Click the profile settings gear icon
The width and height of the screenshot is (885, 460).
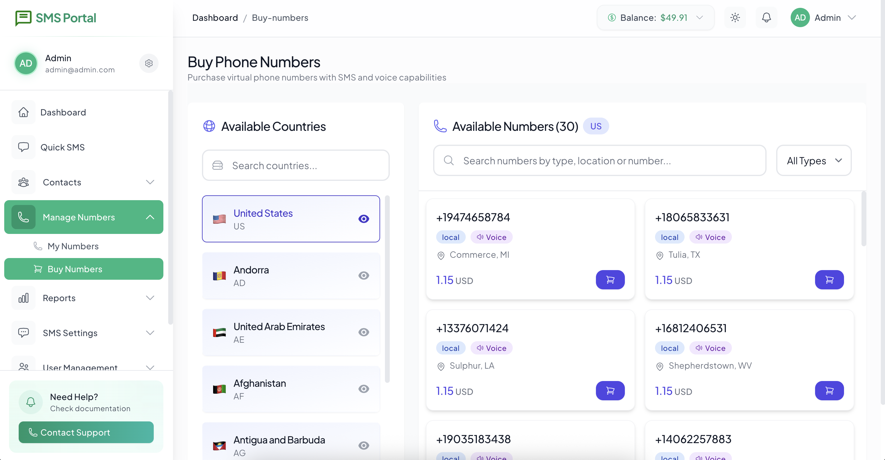(149, 63)
